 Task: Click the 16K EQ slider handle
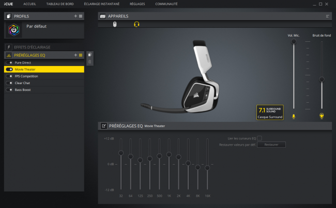(207, 168)
